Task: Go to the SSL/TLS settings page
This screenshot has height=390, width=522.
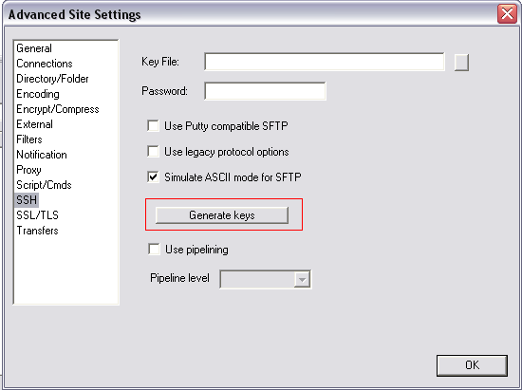Action: pos(37,215)
